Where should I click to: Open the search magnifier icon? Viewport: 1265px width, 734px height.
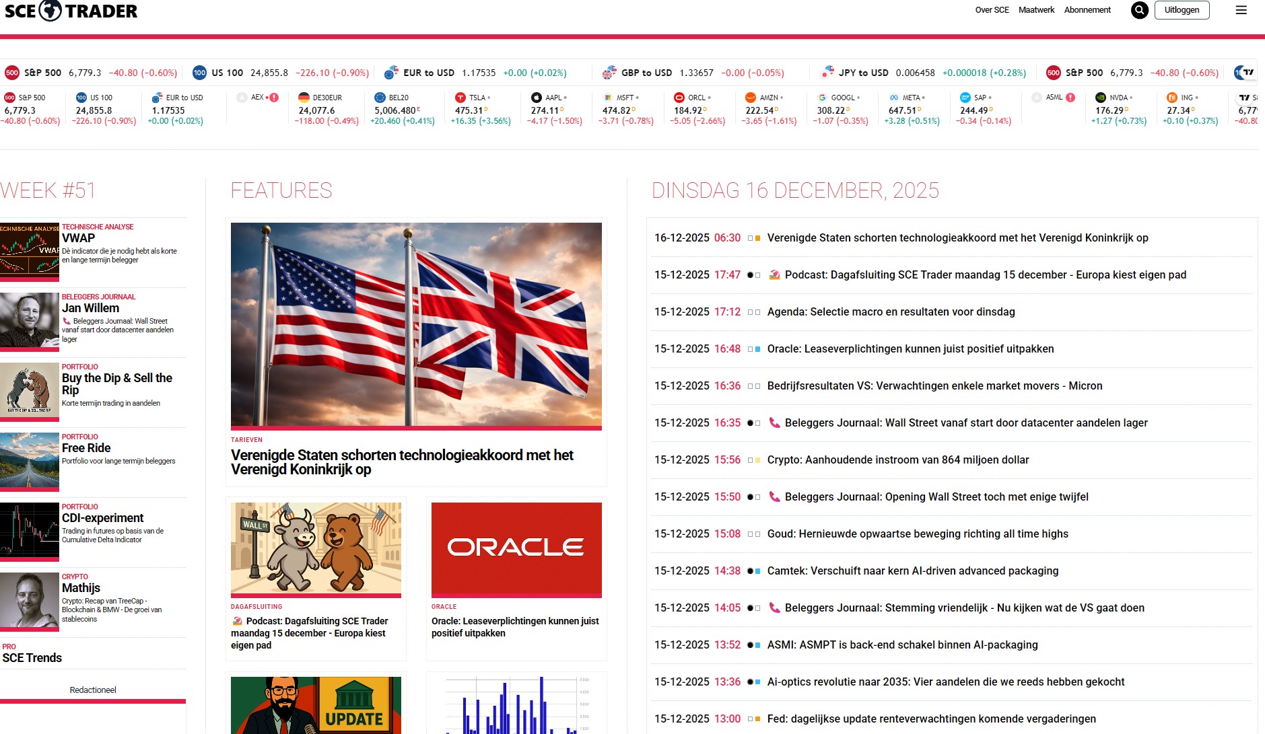point(1139,10)
